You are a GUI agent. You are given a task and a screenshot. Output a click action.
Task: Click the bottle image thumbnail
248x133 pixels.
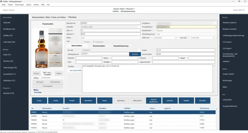click(47, 48)
